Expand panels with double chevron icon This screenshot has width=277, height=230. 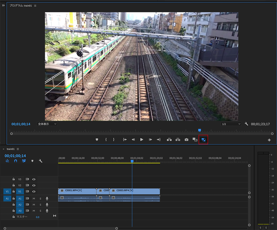pyautogui.click(x=3, y=6)
